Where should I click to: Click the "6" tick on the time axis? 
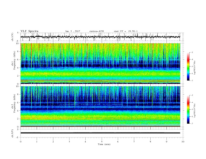[x=118, y=142]
